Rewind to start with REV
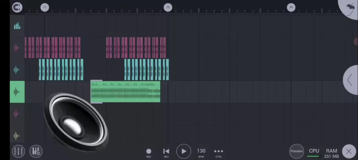Viewport: 358px width, 160px height. 166,153
